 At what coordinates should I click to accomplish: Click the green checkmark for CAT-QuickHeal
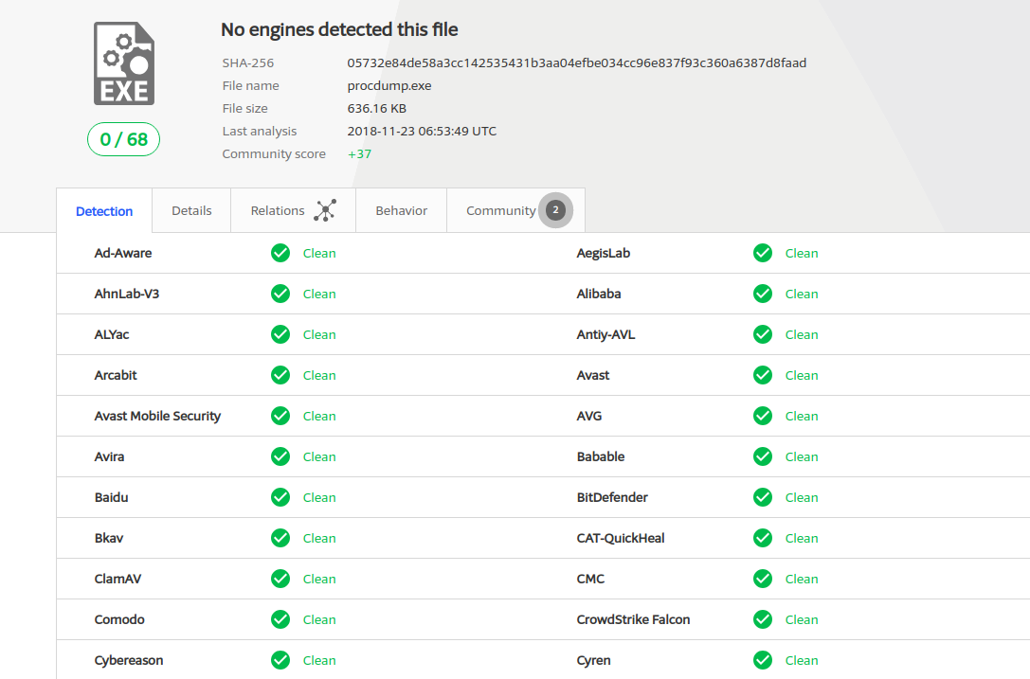(763, 538)
